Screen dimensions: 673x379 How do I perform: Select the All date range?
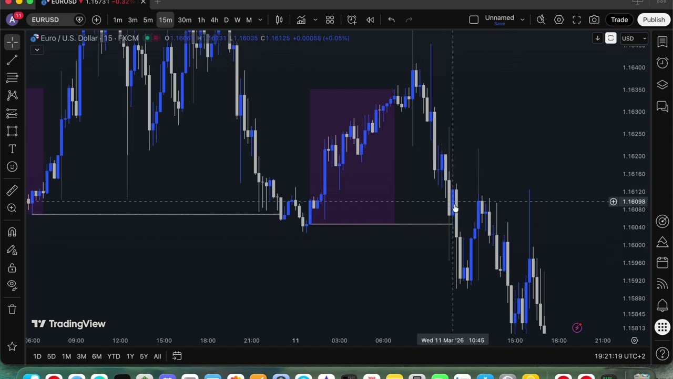point(157,356)
